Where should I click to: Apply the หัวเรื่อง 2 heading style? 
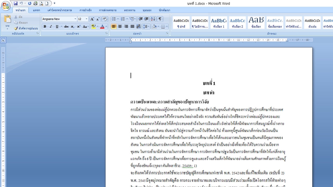(237, 23)
